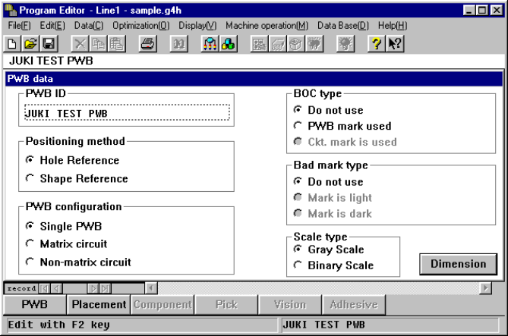The width and height of the screenshot is (508, 336).
Task: Click status bar 'JUKI TEST PWB' text
Action: [x=323, y=325]
